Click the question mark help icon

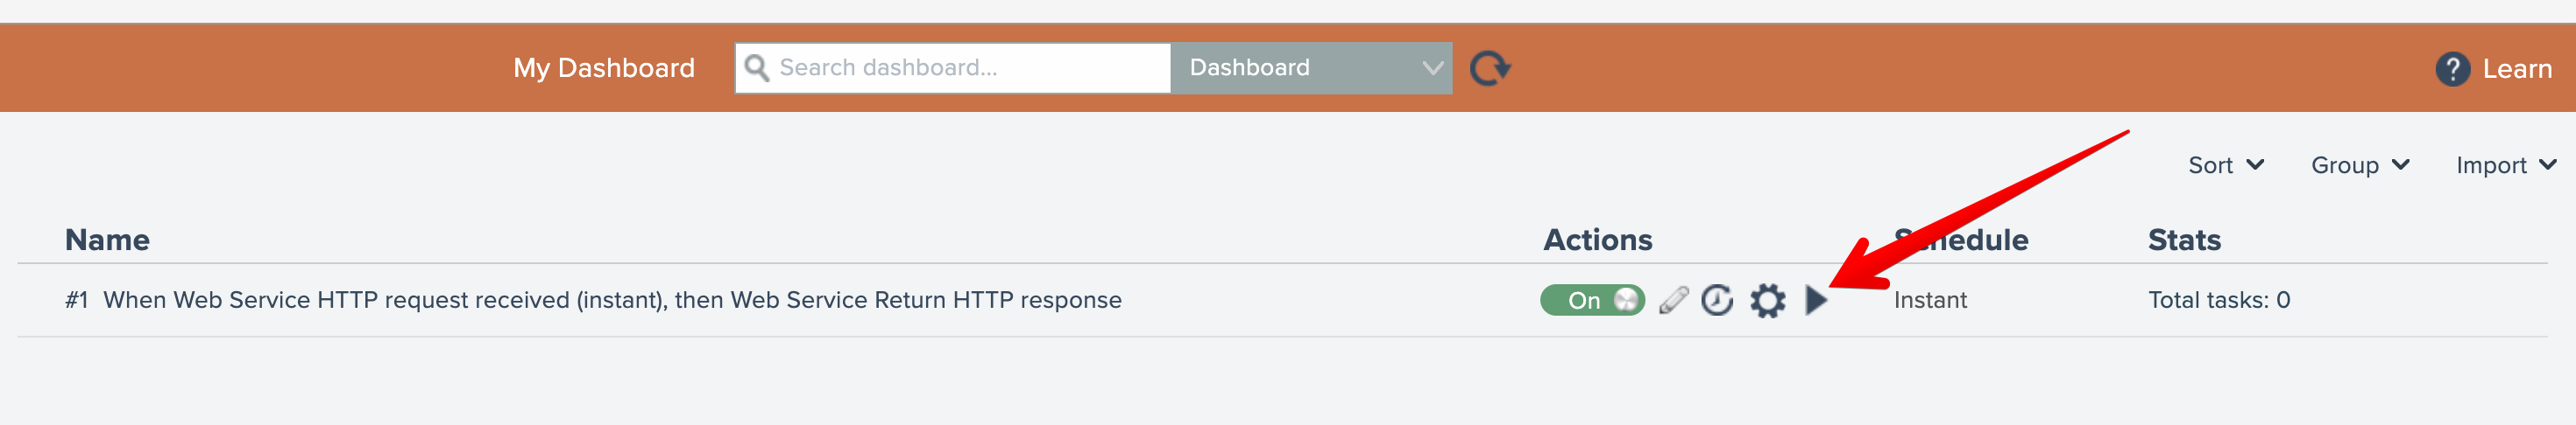(2451, 69)
